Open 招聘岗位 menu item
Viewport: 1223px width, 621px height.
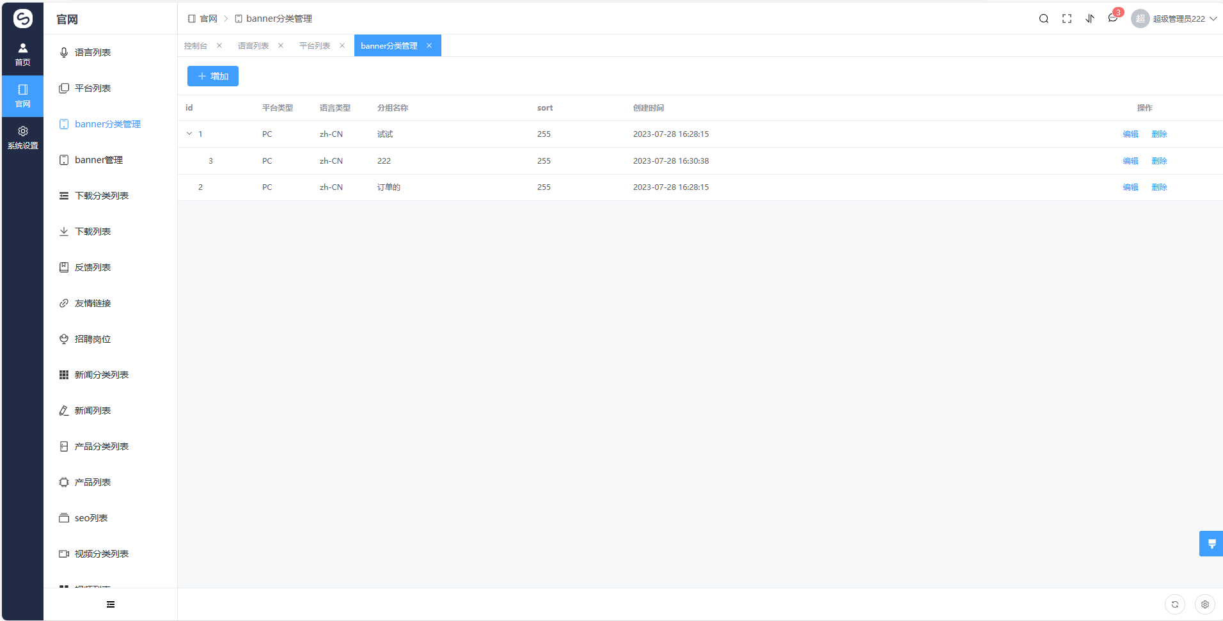tap(110, 339)
